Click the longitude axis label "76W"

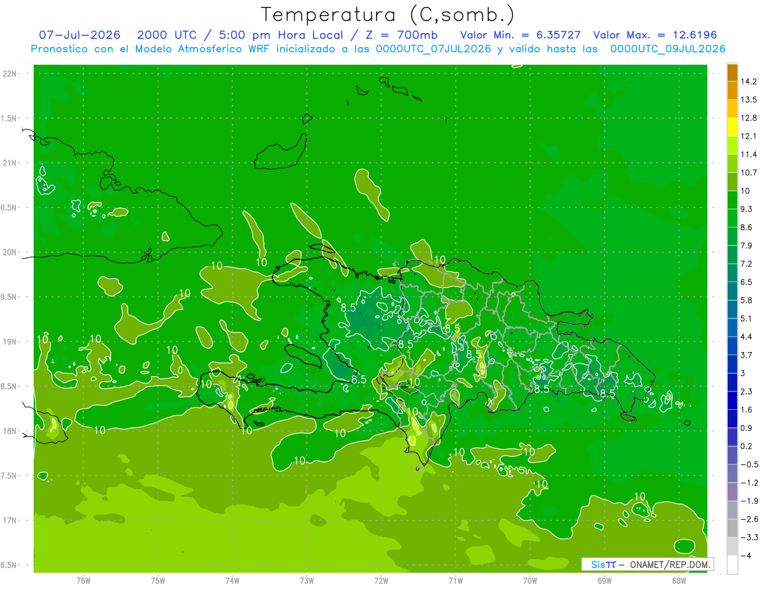(x=83, y=581)
